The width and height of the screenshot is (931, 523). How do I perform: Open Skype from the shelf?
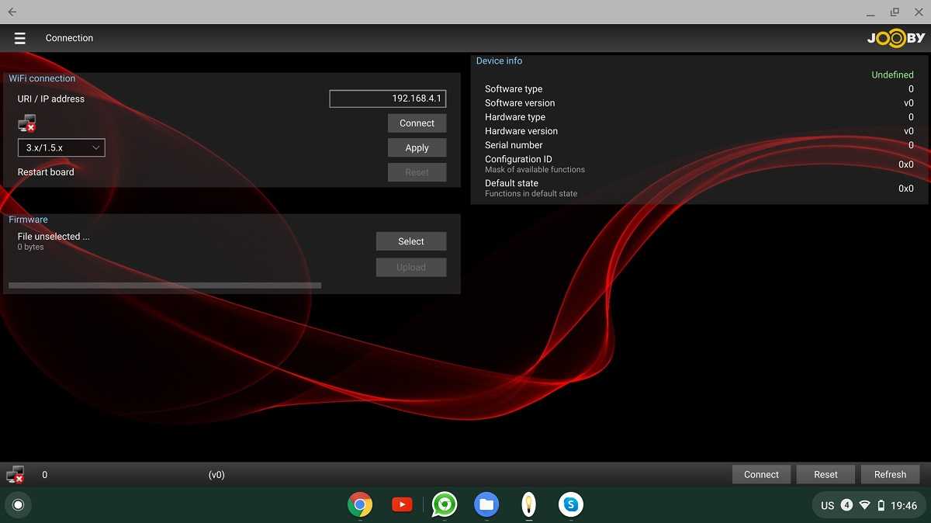point(571,505)
